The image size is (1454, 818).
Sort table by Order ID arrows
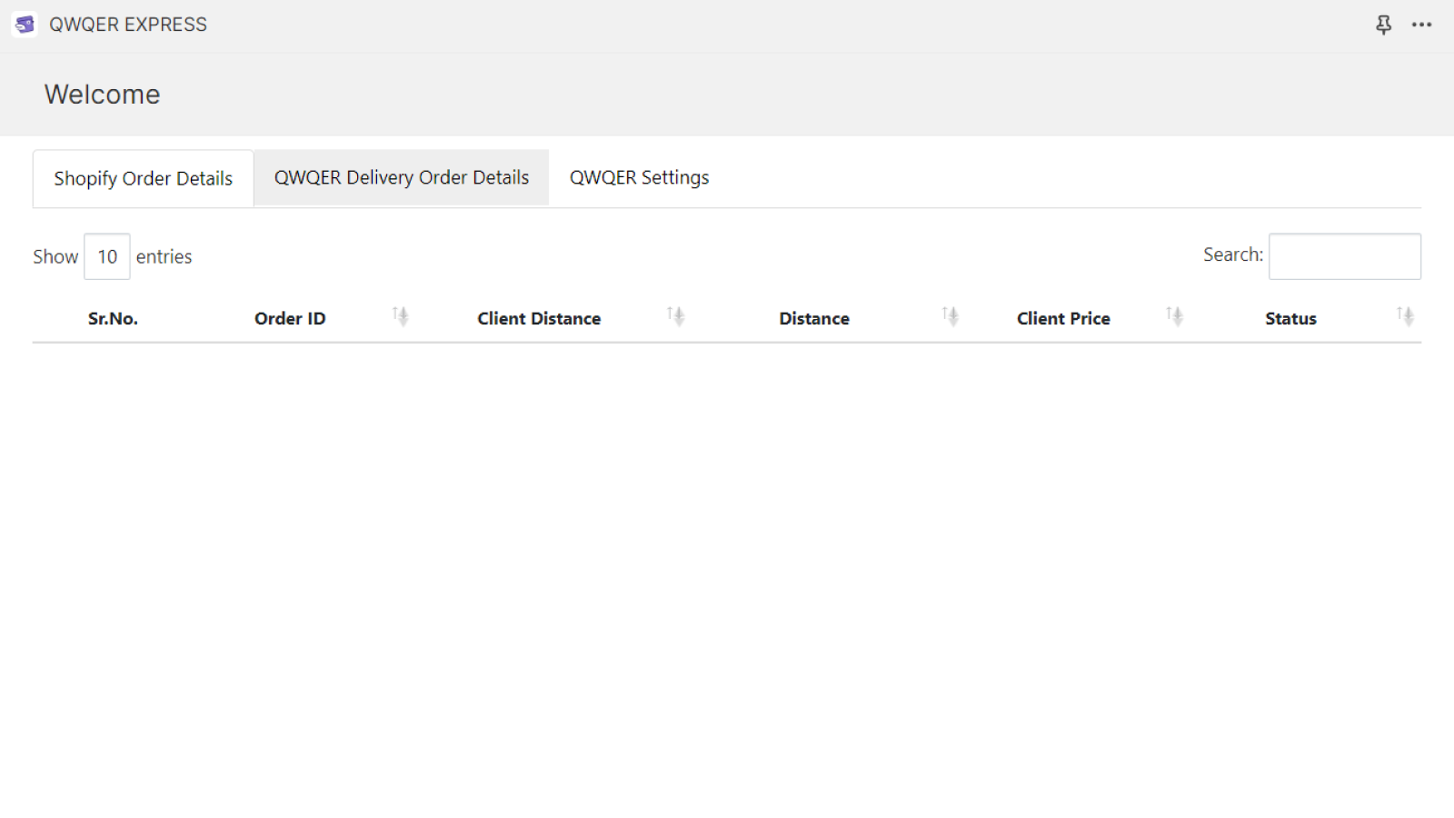[401, 316]
